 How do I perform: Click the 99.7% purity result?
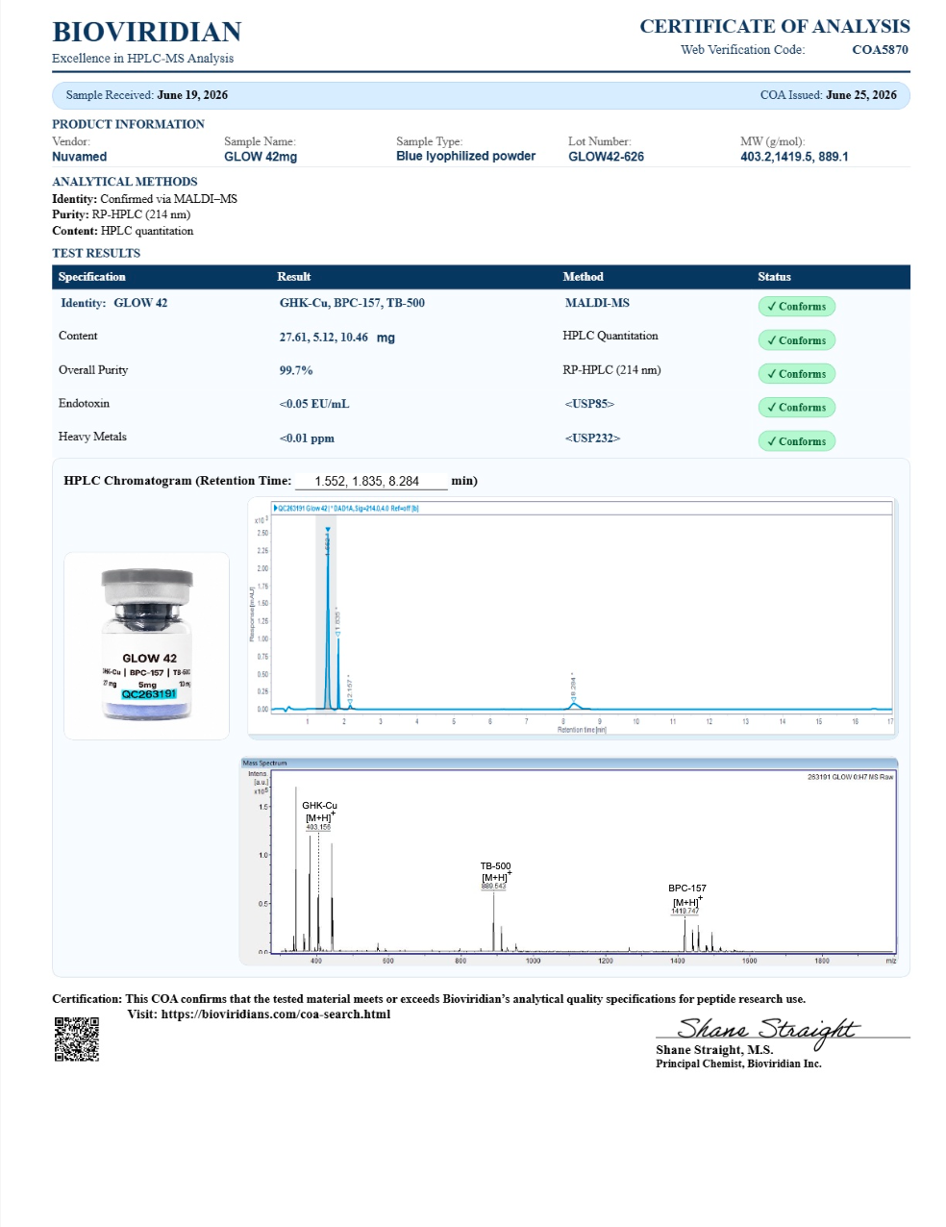pyautogui.click(x=296, y=370)
